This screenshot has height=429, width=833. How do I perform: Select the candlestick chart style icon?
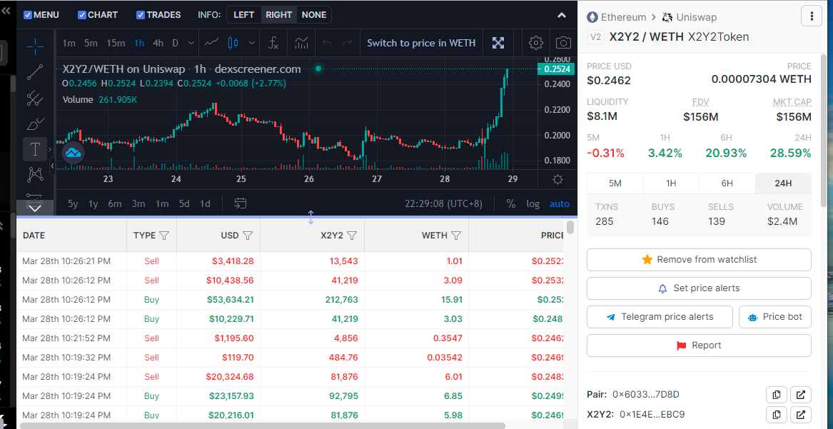(x=233, y=43)
